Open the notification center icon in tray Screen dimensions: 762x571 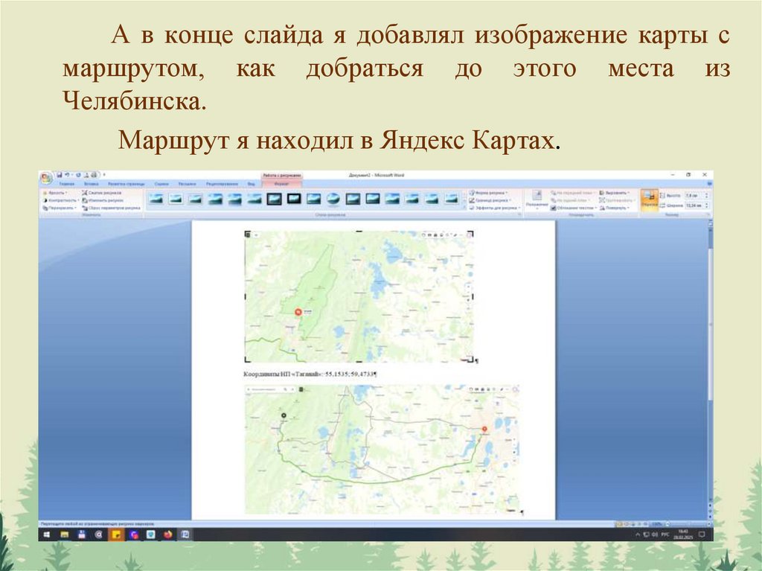click(x=702, y=535)
